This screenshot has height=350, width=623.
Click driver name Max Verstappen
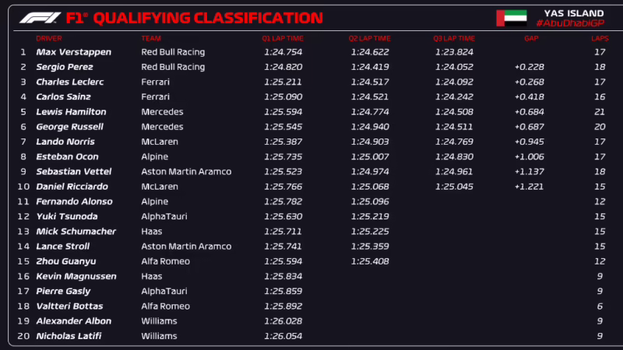73,52
